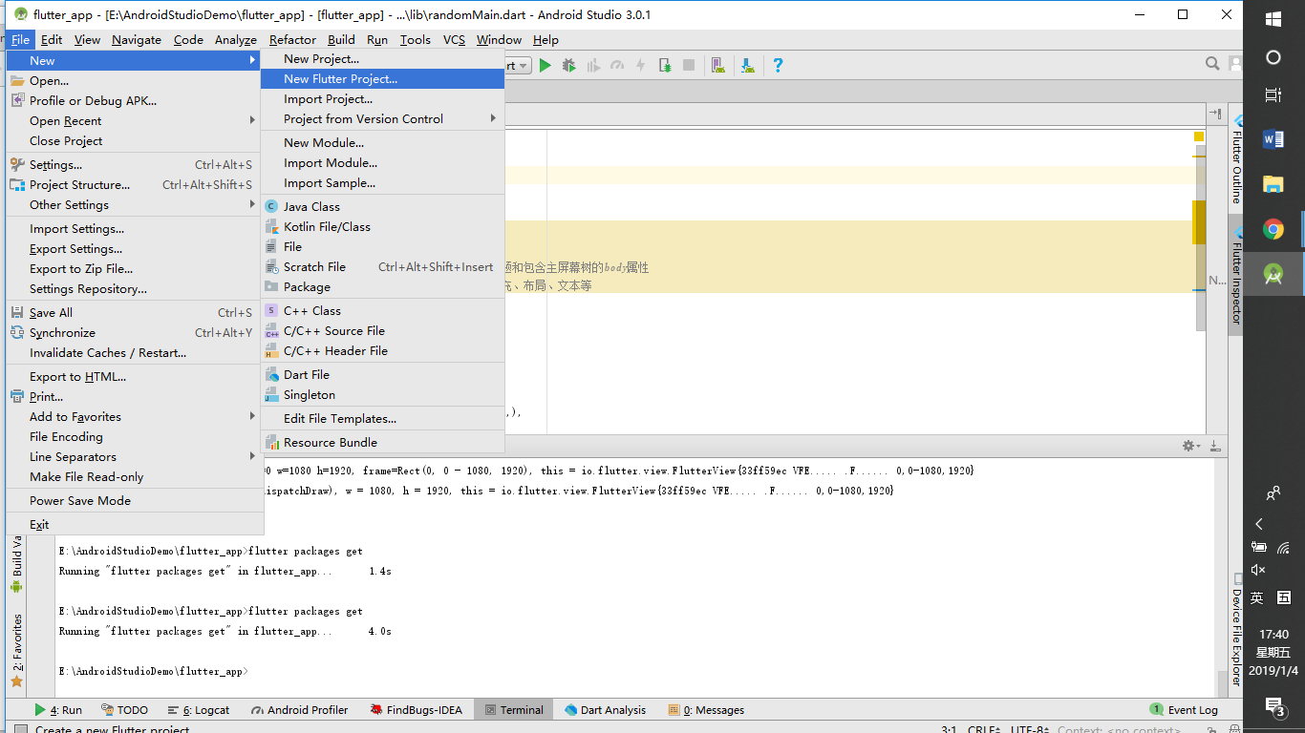The width and height of the screenshot is (1305, 733).
Task: Click the yellow warning marker in editor stripe
Action: click(1199, 136)
